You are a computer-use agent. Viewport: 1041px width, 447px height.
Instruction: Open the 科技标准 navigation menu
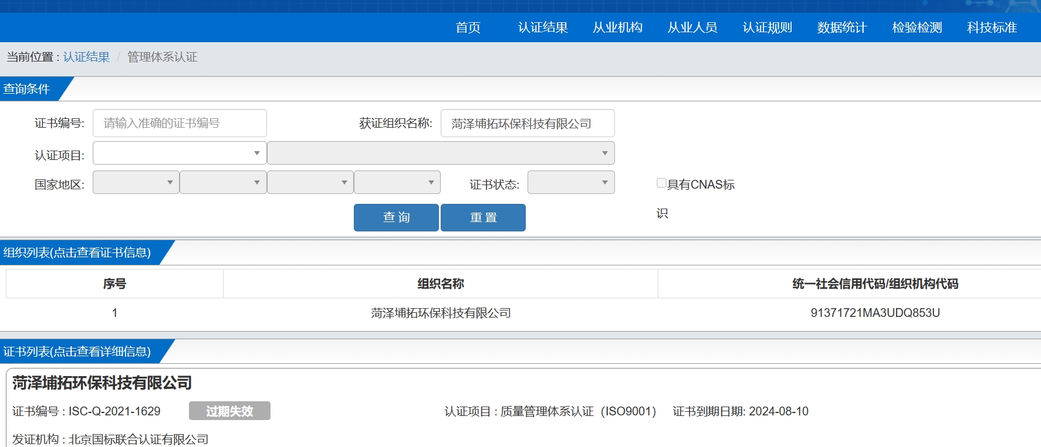coord(992,28)
